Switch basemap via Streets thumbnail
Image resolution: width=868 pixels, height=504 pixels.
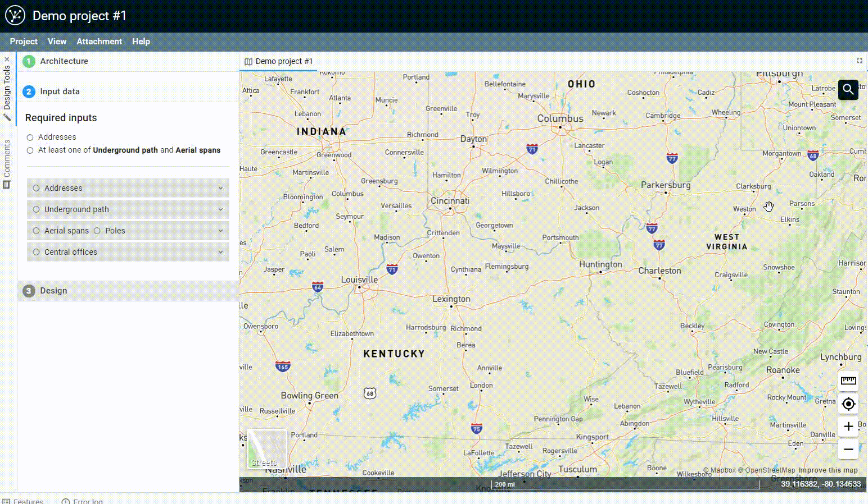pos(267,449)
